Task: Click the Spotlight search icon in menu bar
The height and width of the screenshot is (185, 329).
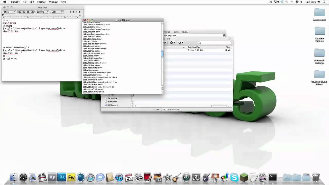Action: pos(325,2)
